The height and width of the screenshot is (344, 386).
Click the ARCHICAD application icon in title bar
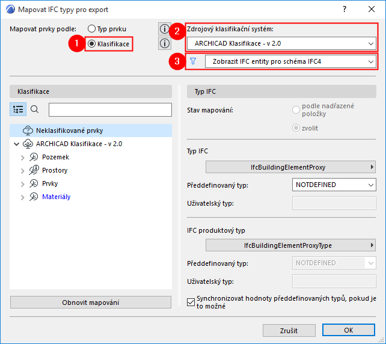click(x=9, y=10)
